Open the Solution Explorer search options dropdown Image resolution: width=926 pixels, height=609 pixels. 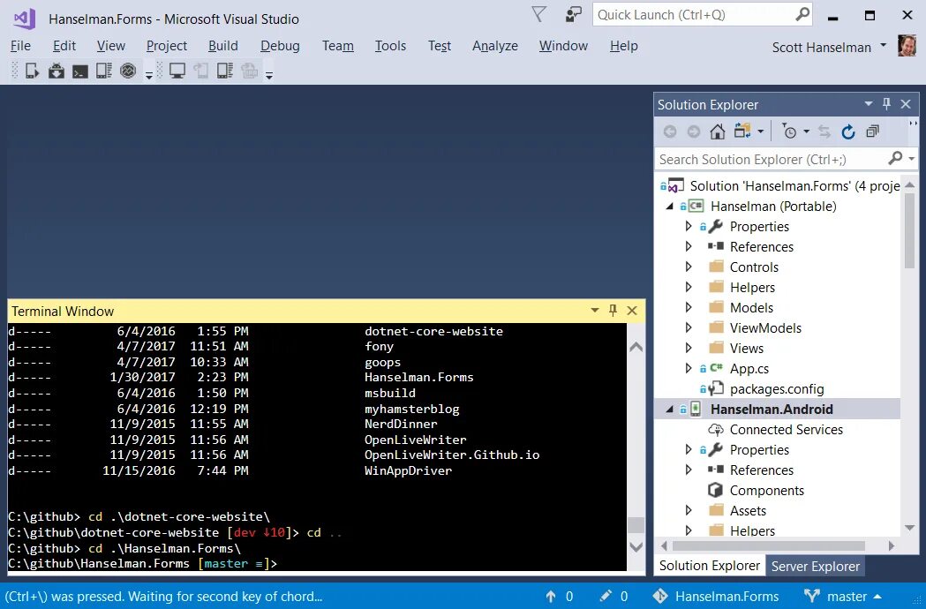pos(911,158)
